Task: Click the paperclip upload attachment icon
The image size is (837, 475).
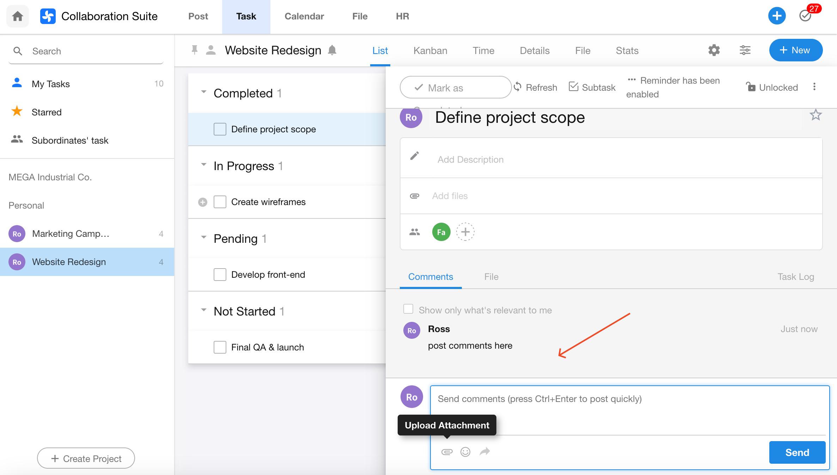Action: pos(447,452)
